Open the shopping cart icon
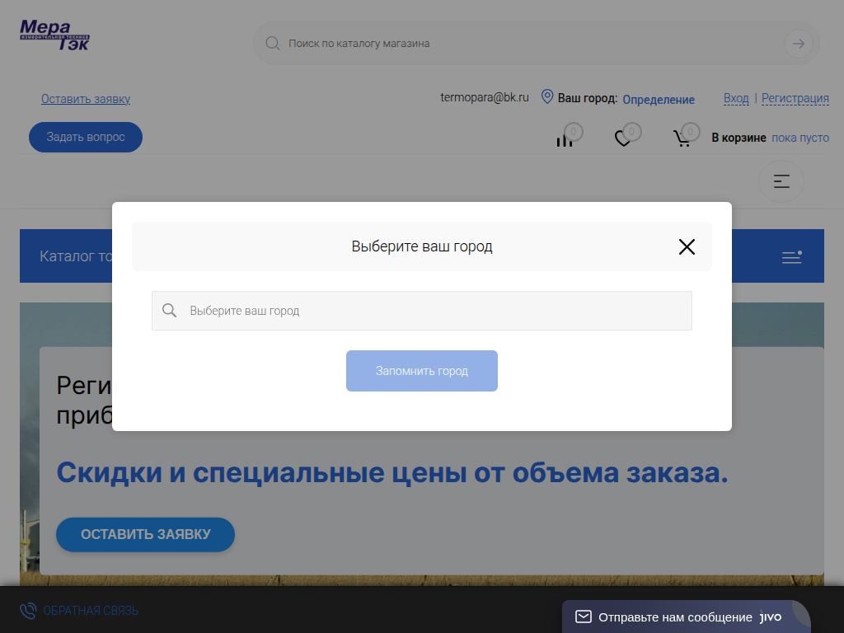The height and width of the screenshot is (633, 844). click(682, 138)
